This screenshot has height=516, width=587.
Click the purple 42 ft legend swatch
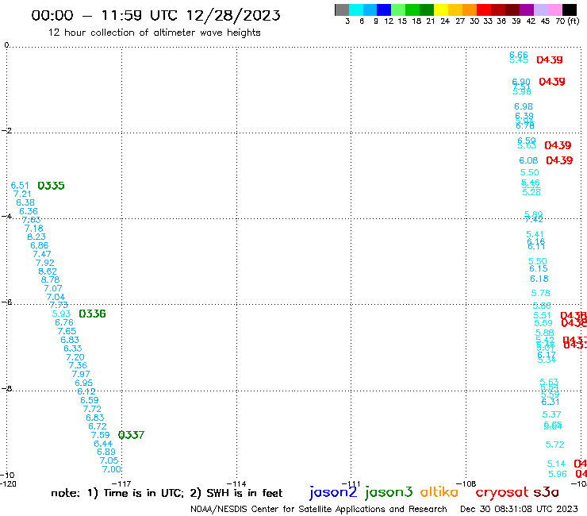(x=527, y=10)
